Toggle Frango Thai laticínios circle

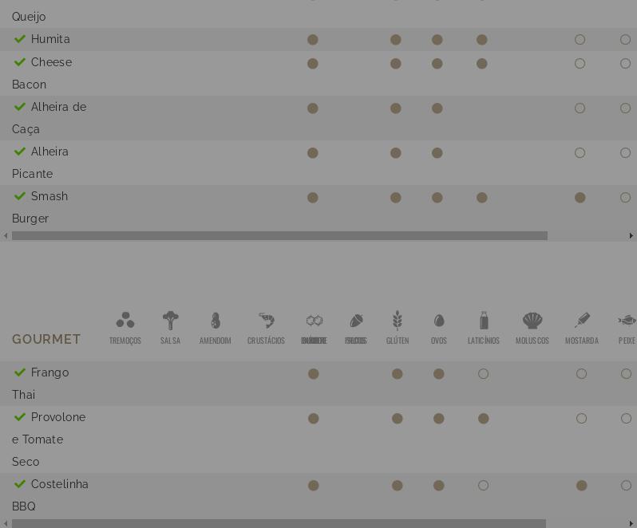(x=483, y=374)
